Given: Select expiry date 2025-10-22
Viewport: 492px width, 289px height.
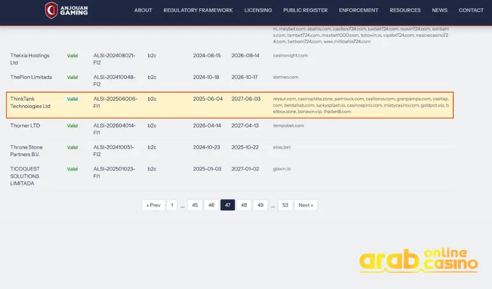Looking at the screenshot, I should 245,147.
